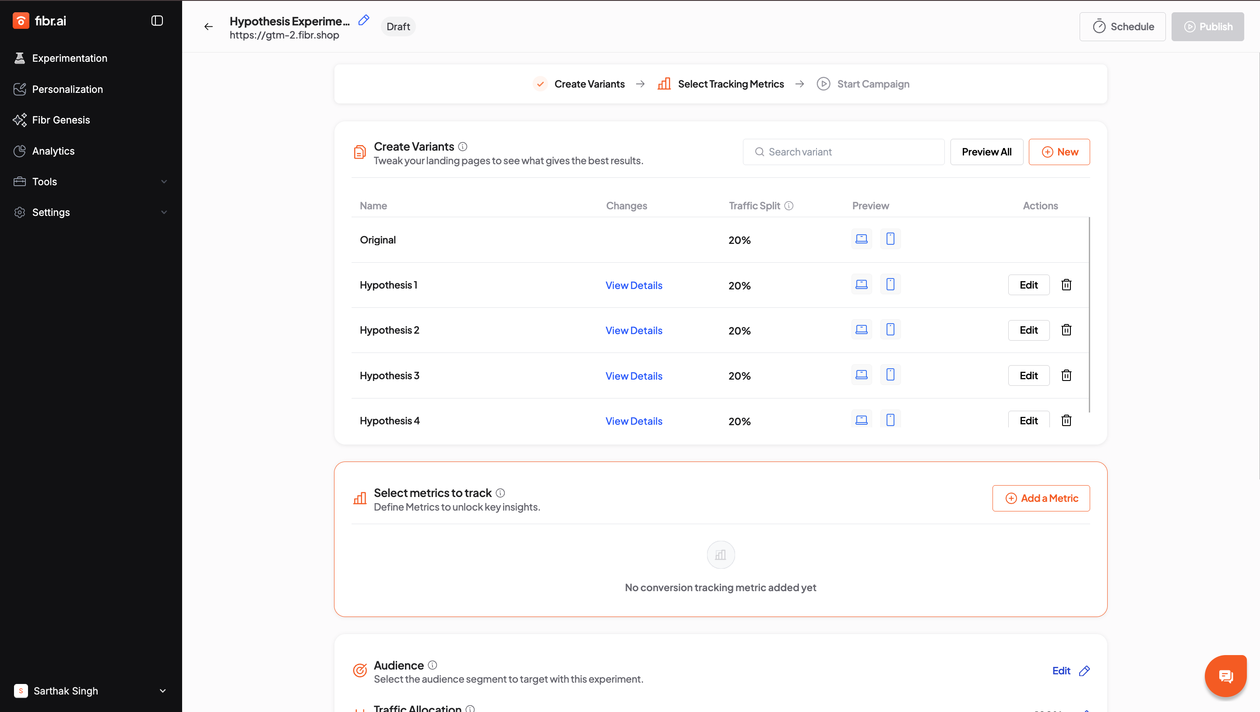This screenshot has height=712, width=1260.
Task: Delete Hypothesis 2 with trash icon
Action: pos(1066,330)
